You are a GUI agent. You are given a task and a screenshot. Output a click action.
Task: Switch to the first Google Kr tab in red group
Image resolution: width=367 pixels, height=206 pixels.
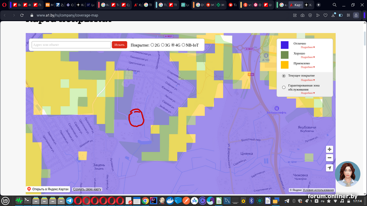pyautogui.click(x=105, y=5)
